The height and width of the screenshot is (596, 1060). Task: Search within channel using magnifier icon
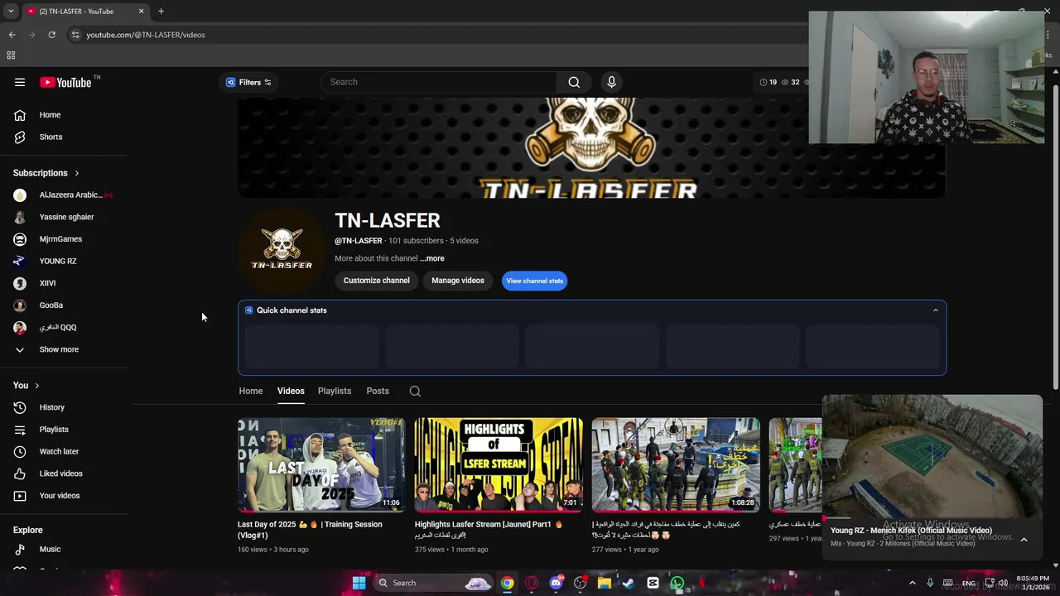pos(415,392)
